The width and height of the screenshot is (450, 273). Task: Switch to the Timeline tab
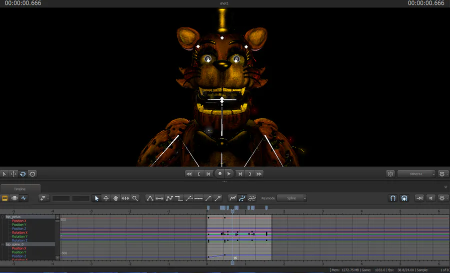[x=20, y=189]
